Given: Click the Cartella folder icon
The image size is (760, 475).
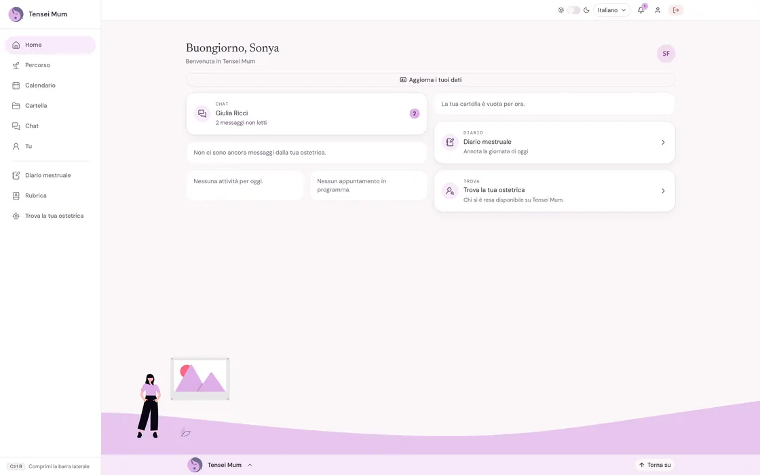Looking at the screenshot, I should (16, 106).
